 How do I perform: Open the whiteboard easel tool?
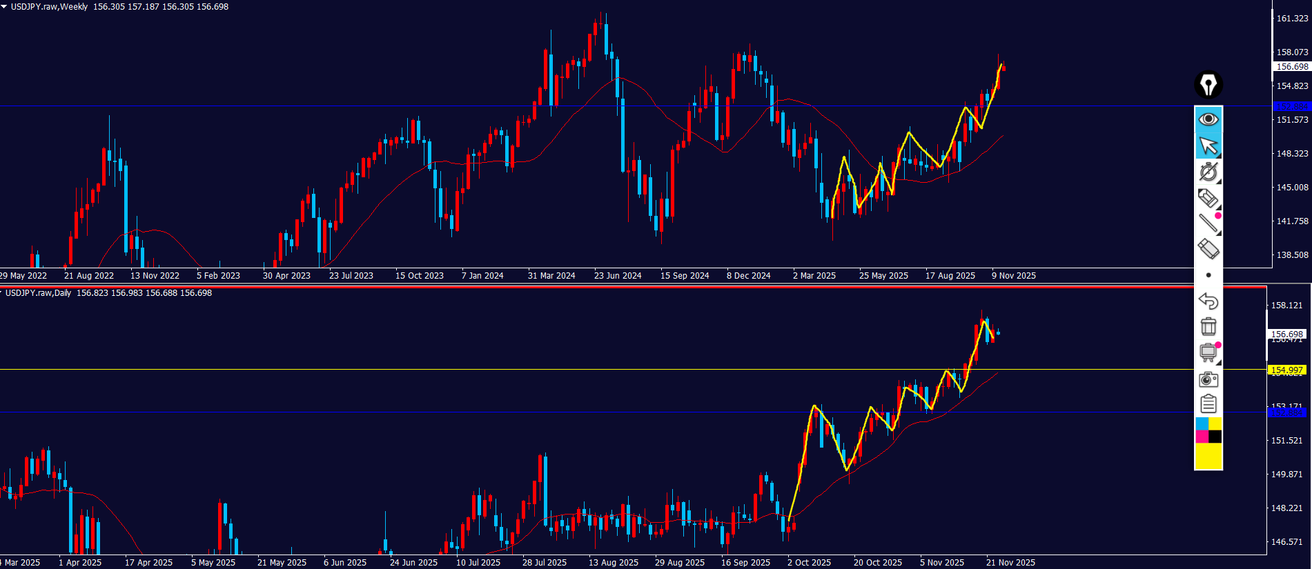[1208, 352]
